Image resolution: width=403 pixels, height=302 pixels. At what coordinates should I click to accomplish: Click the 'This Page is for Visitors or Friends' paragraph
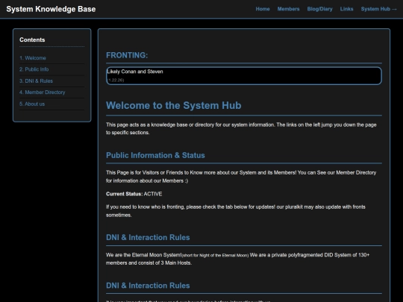tap(241, 177)
